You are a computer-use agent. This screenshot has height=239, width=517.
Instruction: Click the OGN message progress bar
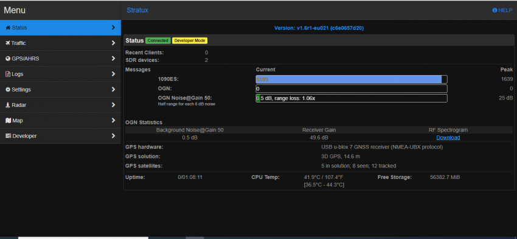pos(352,89)
